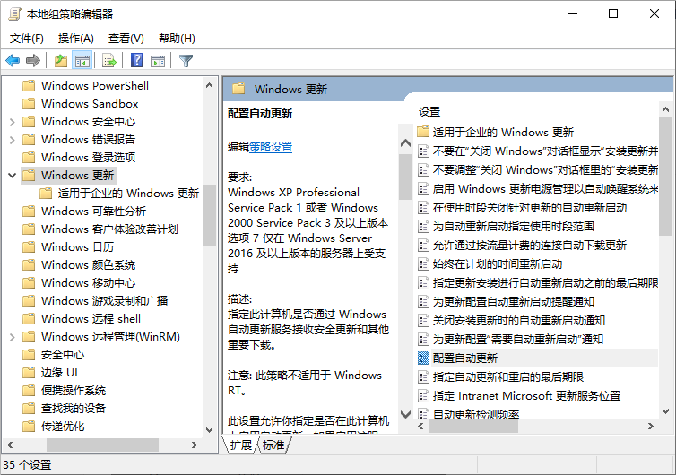Expand the Windows 远程管理(WinRM) node
Image resolution: width=676 pixels, height=475 pixels.
point(12,337)
